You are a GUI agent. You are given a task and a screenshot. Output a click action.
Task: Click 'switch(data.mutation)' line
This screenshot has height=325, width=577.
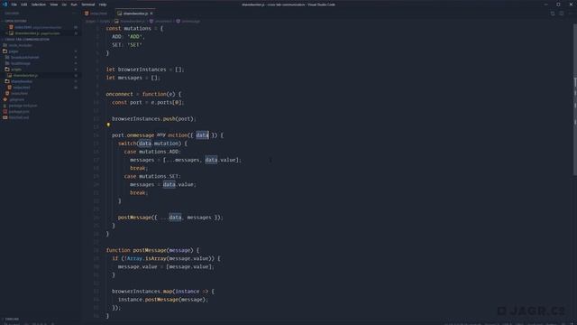pyautogui.click(x=152, y=144)
